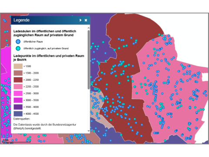Click the 'Ladesäulen im öffentlichen' legend heading
The height and width of the screenshot is (157, 209).
[x=45, y=33]
